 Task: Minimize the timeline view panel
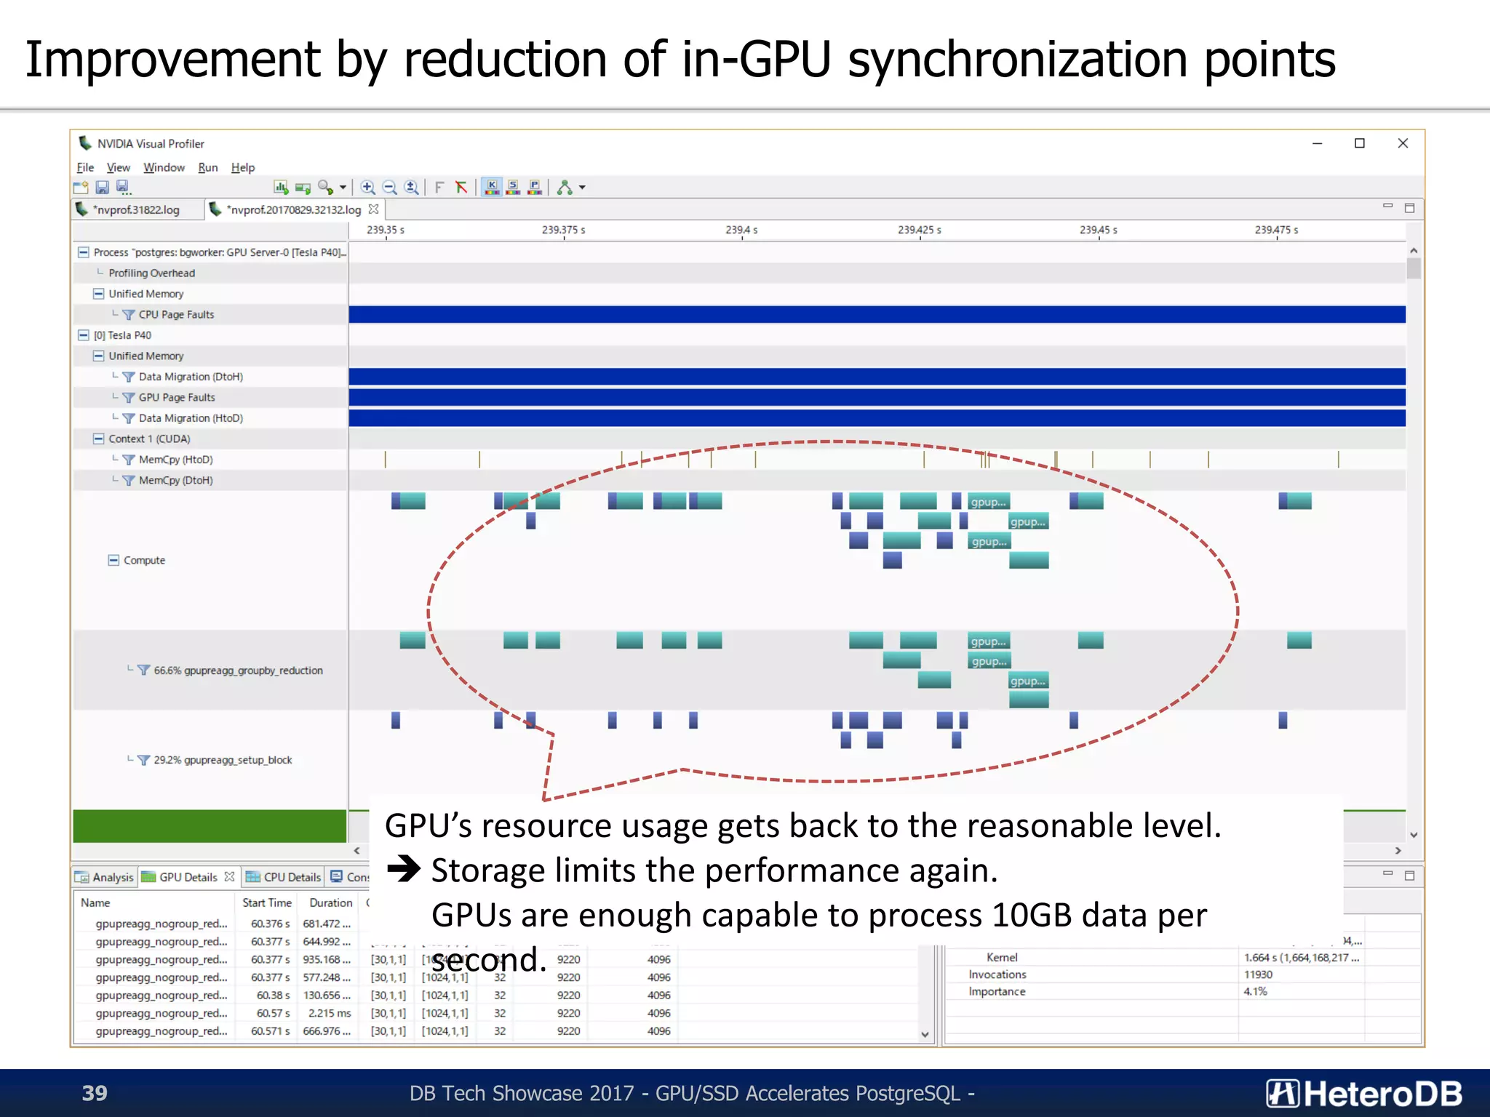coord(1387,207)
